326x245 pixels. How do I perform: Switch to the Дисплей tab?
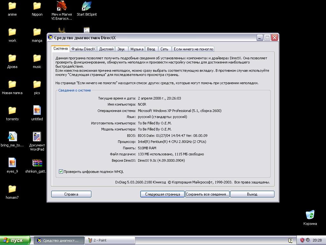tap(106, 49)
